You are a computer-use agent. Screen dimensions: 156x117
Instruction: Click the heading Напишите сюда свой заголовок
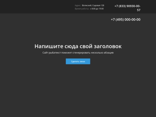point(78,46)
